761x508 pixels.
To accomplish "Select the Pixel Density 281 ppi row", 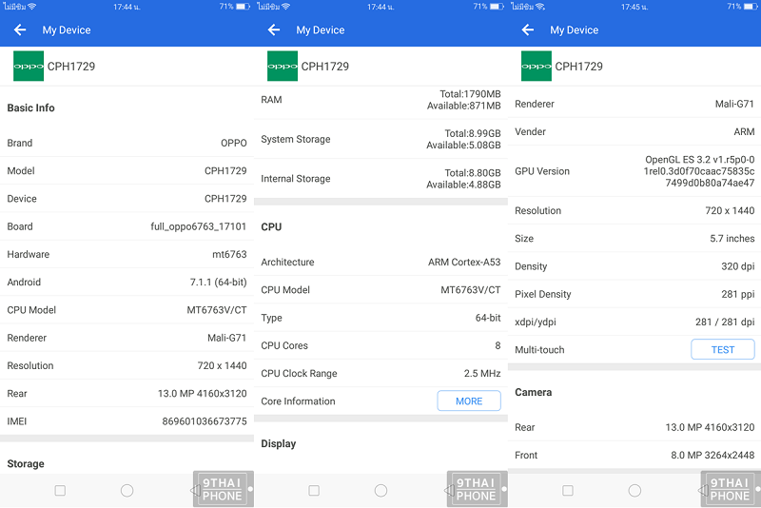I will click(x=634, y=294).
